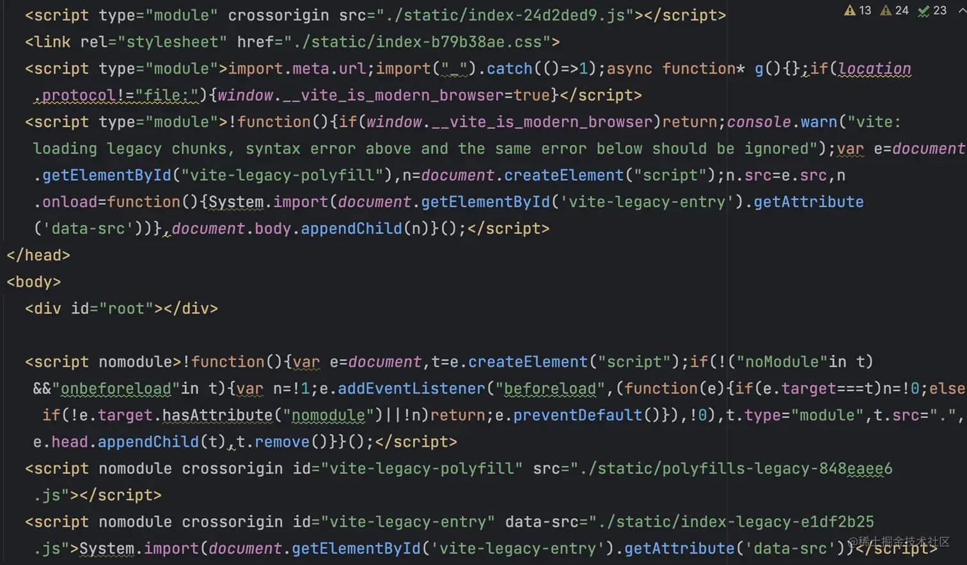This screenshot has height=565, width=967.
Task: Click id="vite-legacy-entry" attribute
Action: point(393,522)
